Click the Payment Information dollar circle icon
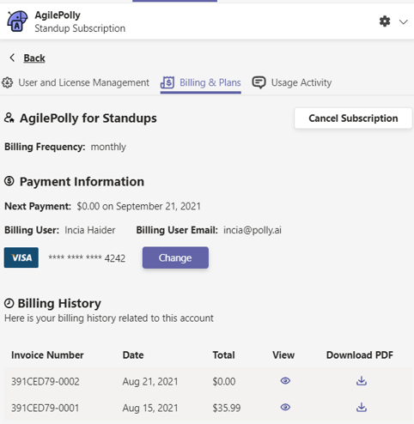The image size is (414, 424). [9, 181]
